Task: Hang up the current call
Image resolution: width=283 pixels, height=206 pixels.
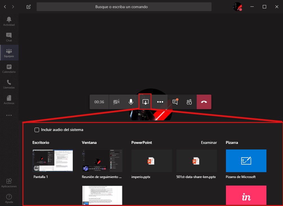Action: [204, 102]
